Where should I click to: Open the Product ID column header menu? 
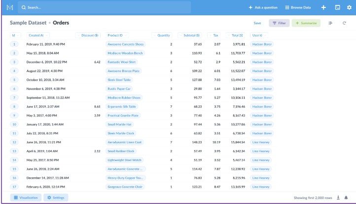pos(115,36)
